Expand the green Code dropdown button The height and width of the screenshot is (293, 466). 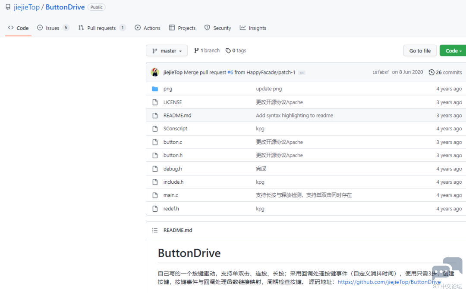(x=453, y=51)
